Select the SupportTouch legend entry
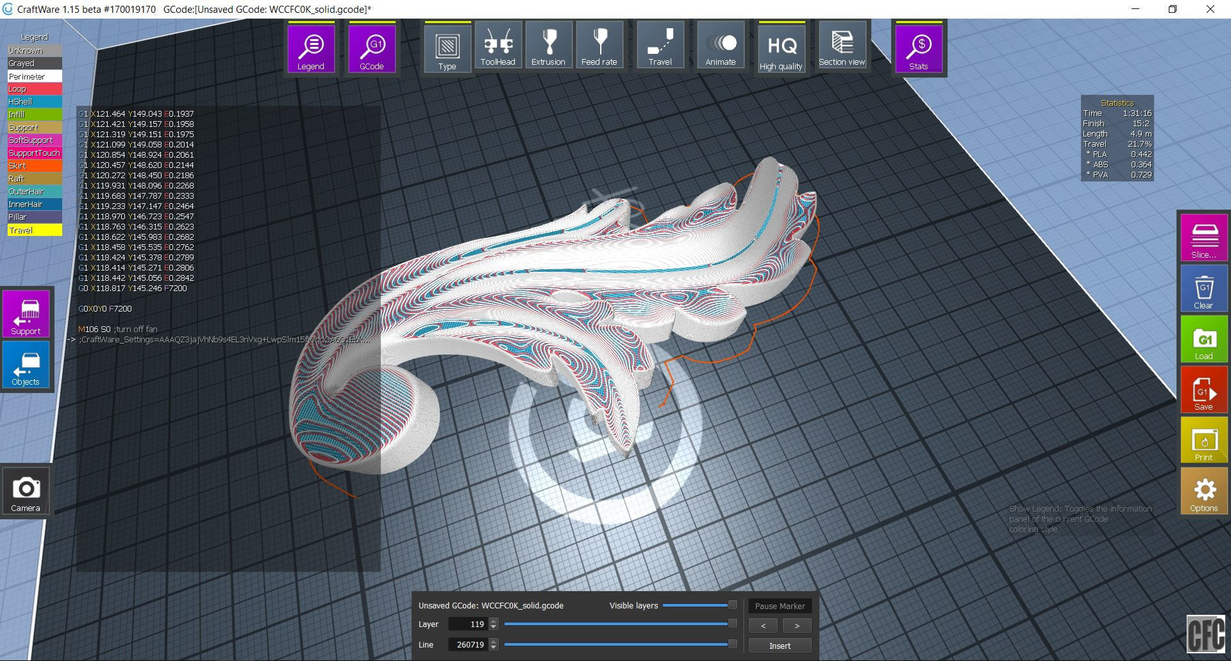The width and height of the screenshot is (1231, 661). 35,153
